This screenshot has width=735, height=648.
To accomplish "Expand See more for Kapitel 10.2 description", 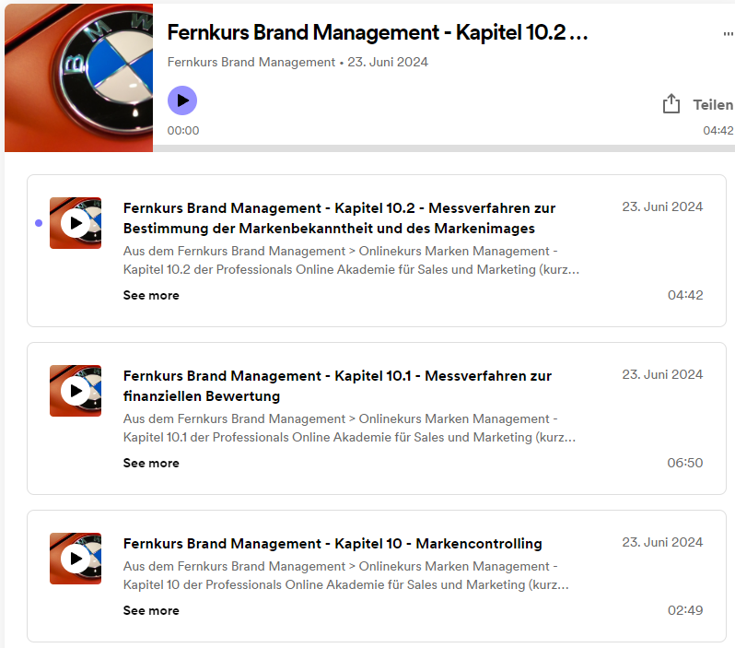I will pyautogui.click(x=151, y=296).
